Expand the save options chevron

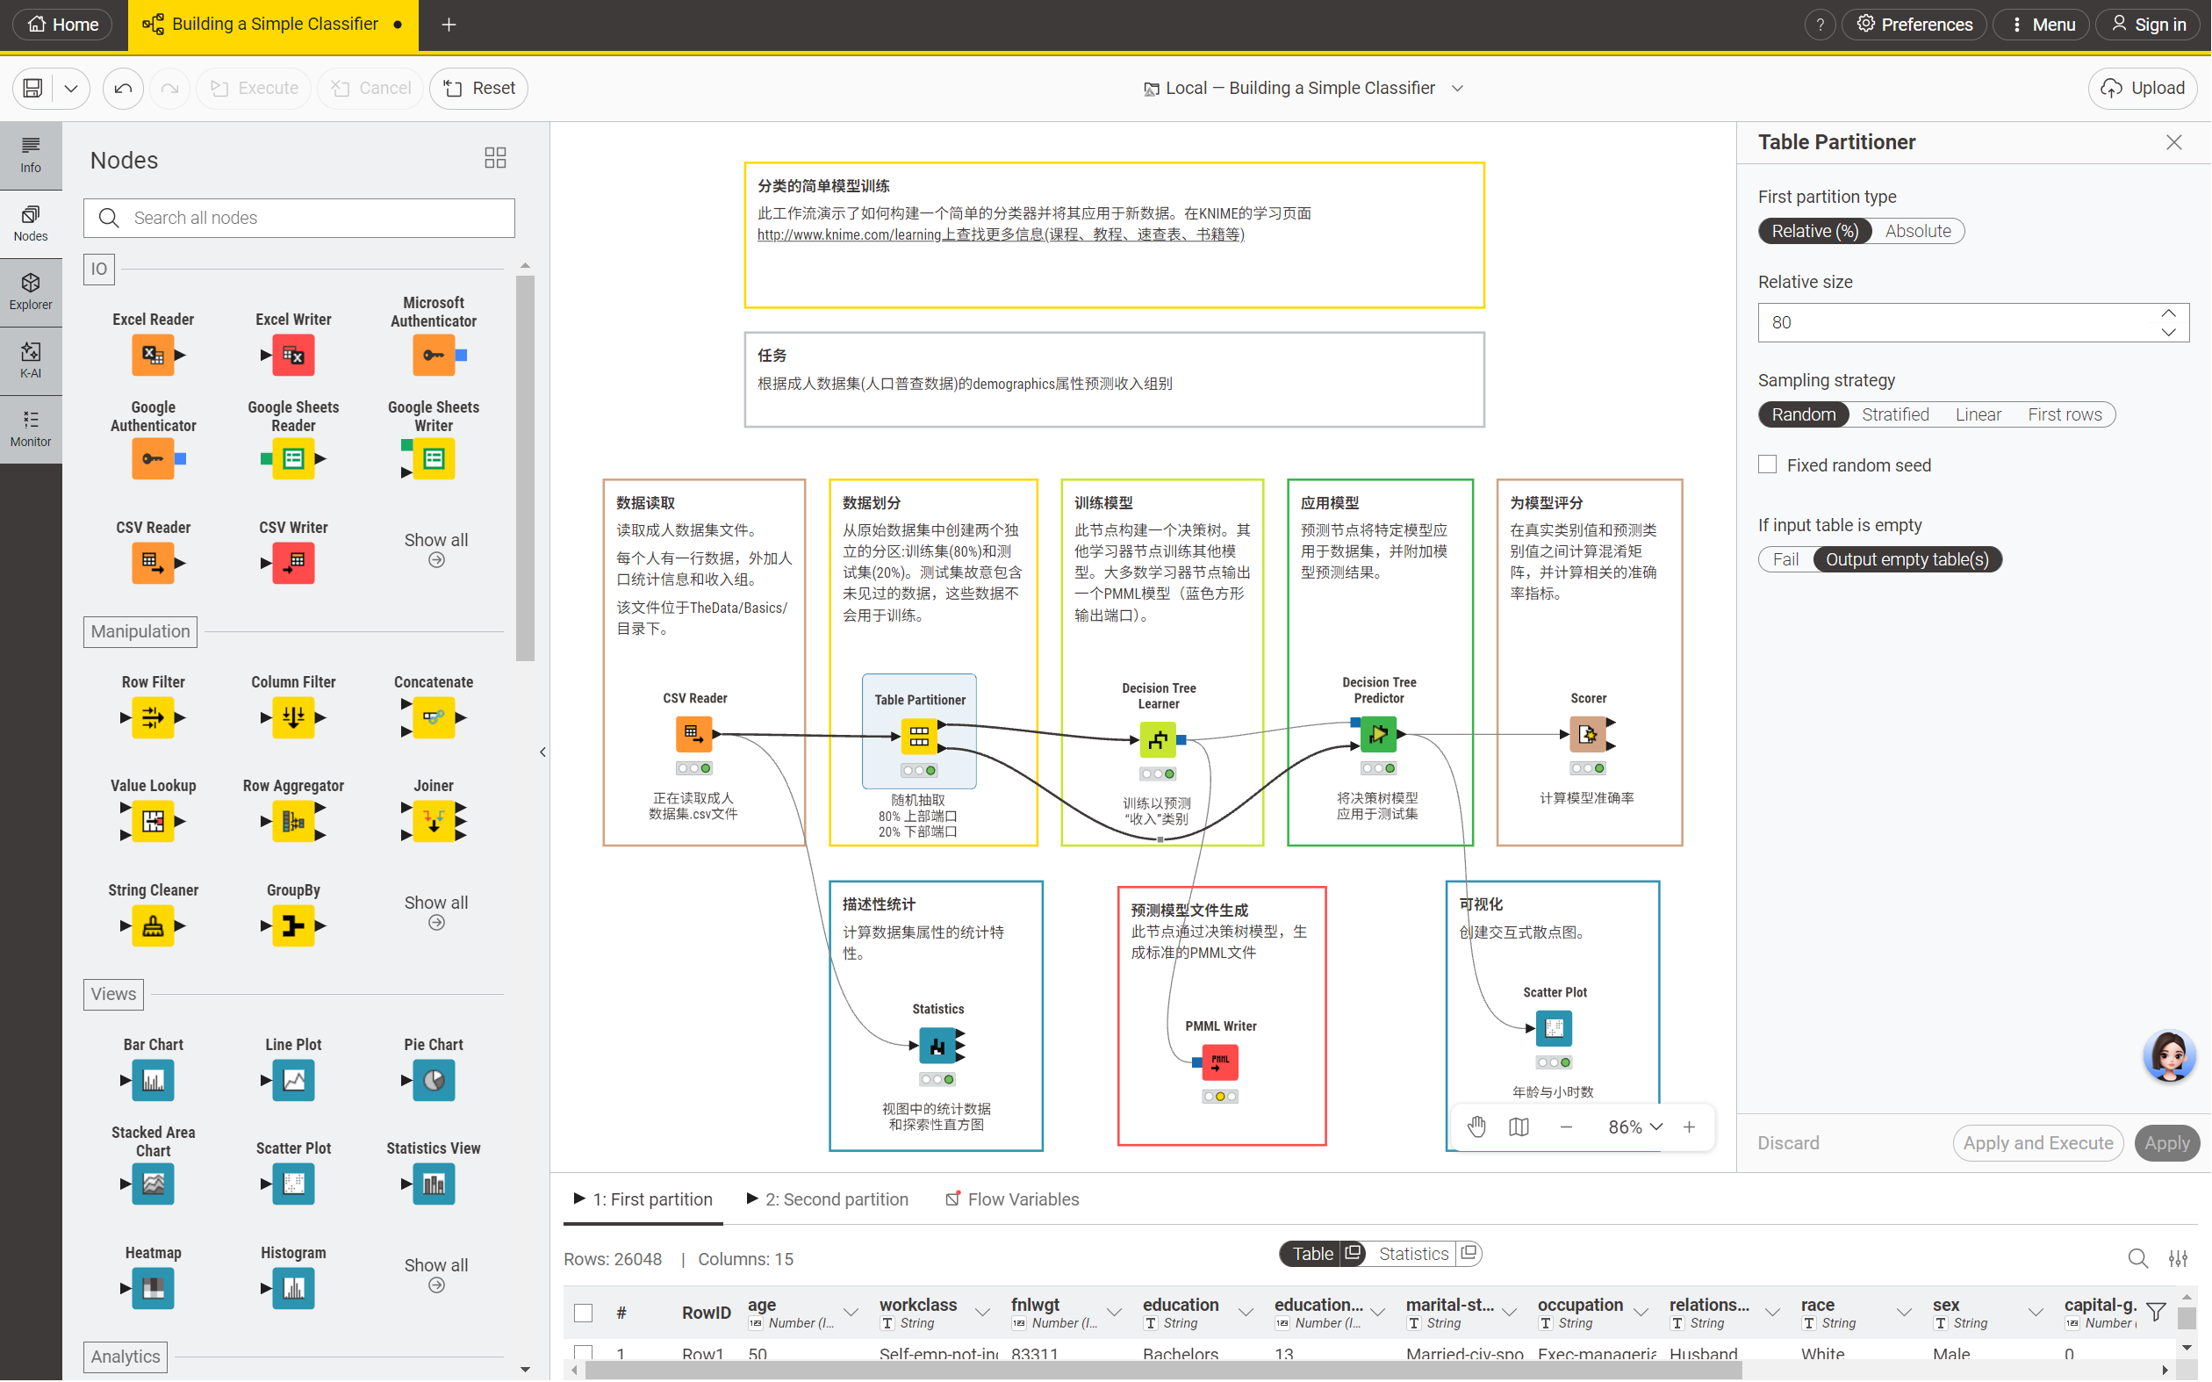(70, 88)
